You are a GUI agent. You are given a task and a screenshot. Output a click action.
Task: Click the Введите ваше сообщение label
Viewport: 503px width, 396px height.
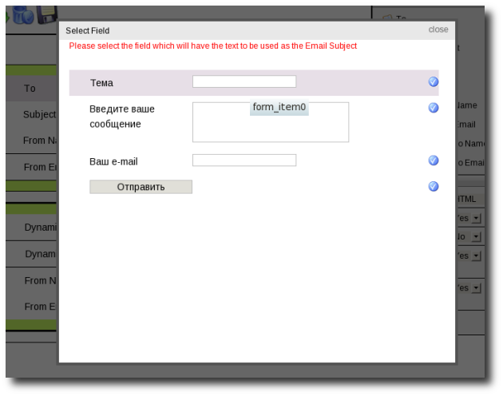122,117
